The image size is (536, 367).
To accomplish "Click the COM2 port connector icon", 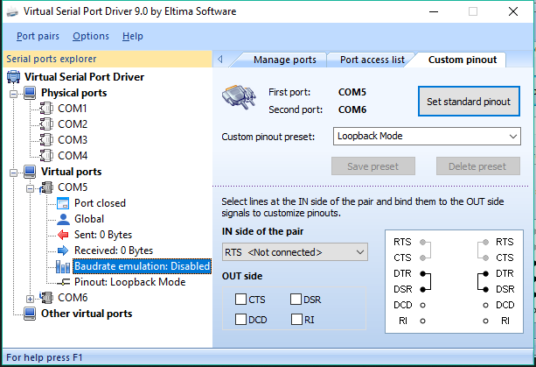I will click(x=46, y=124).
